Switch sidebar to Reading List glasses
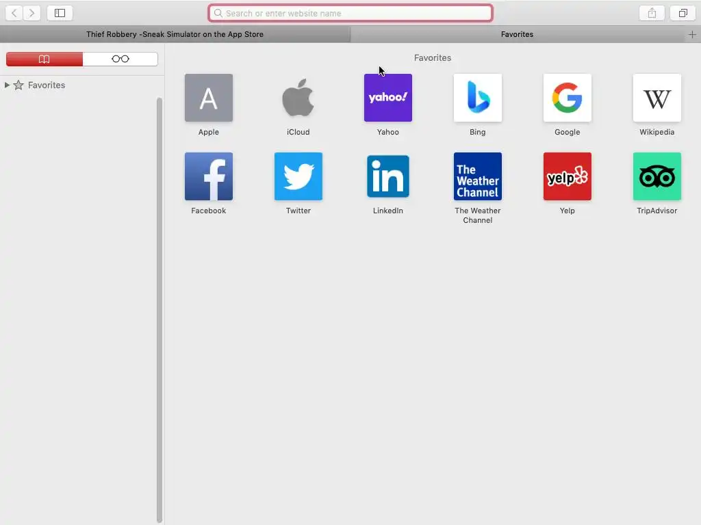This screenshot has width=701, height=525. (120, 59)
